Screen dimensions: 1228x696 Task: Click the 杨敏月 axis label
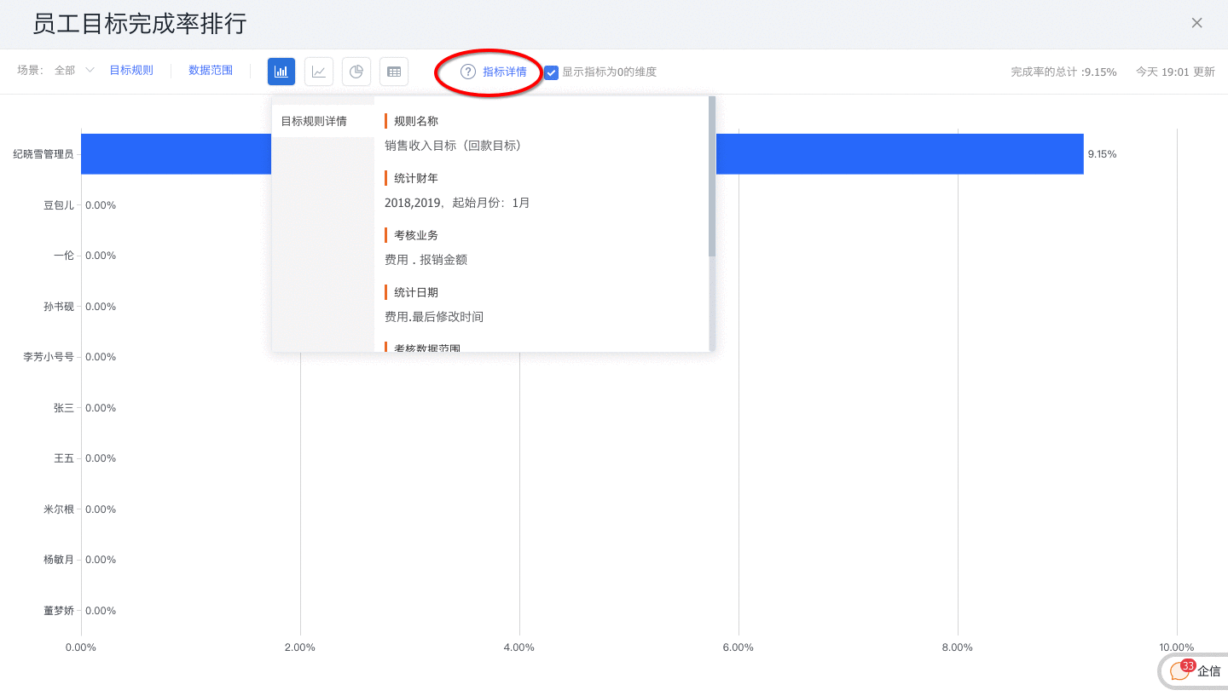click(59, 560)
